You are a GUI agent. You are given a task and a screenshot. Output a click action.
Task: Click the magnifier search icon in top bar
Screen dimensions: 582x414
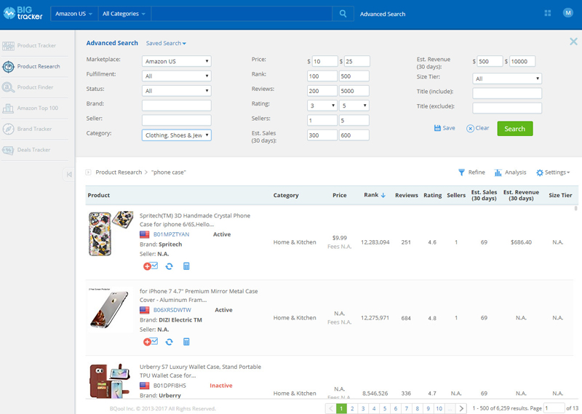(x=343, y=14)
